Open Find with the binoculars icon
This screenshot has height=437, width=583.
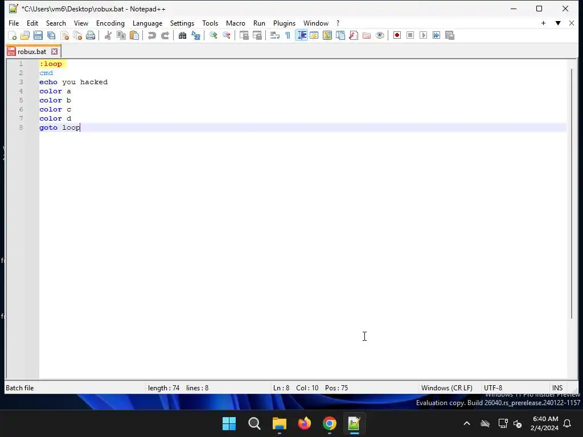[x=182, y=35]
